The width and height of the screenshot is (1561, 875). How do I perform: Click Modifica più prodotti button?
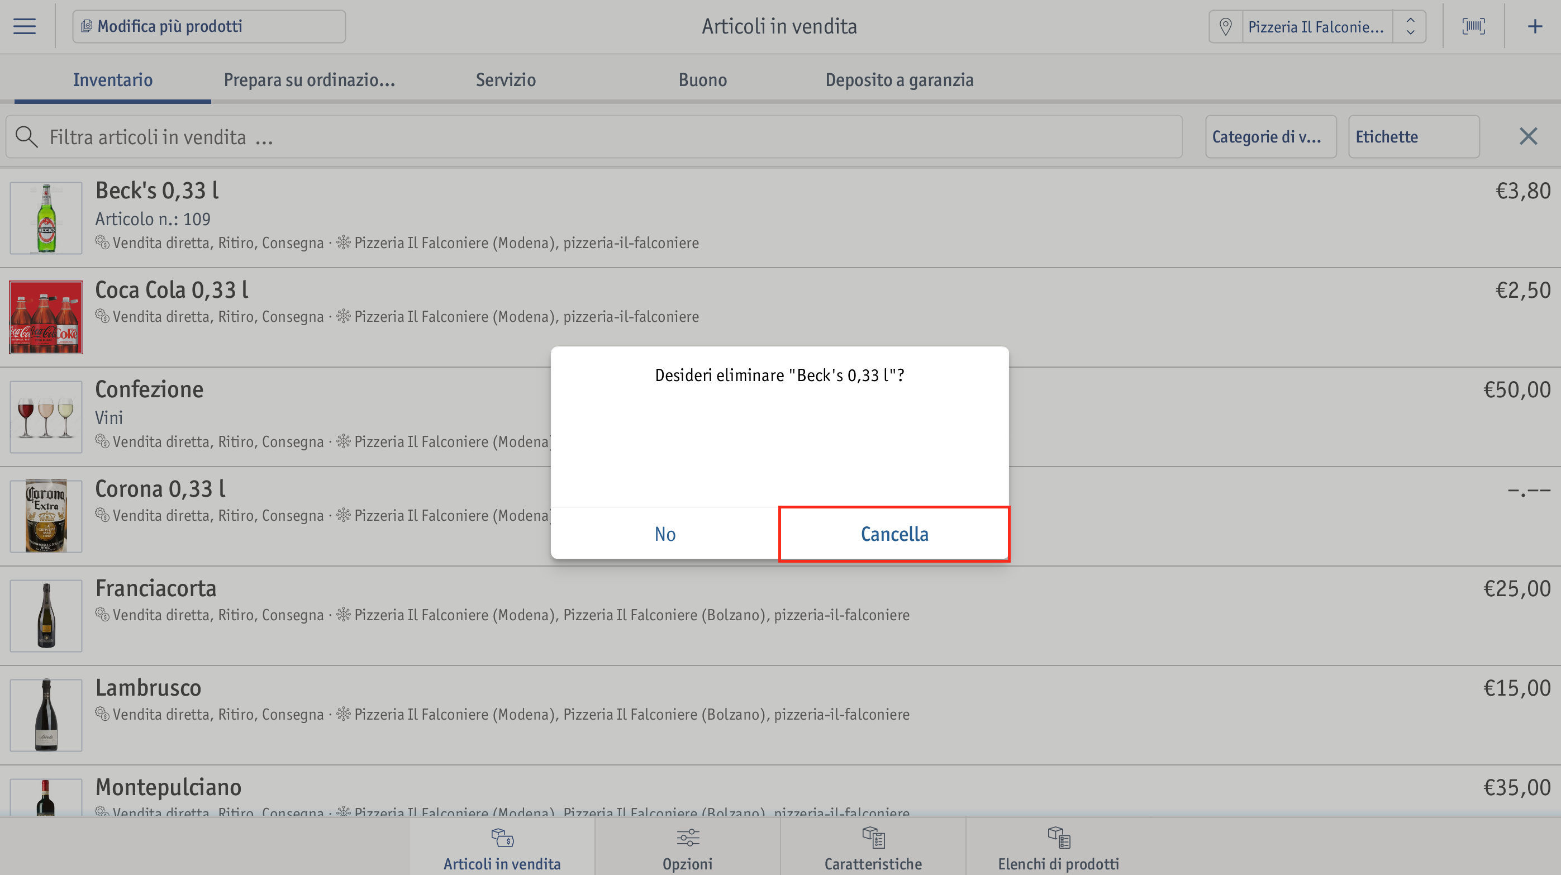(209, 27)
